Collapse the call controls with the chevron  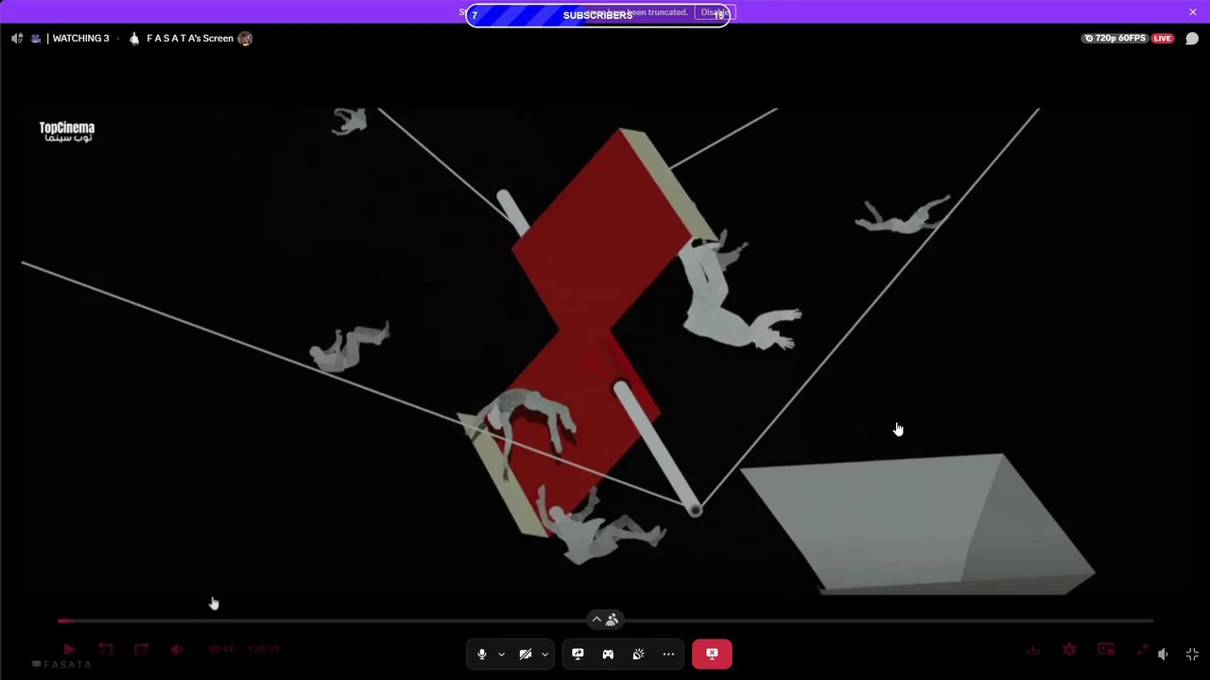[x=596, y=620]
